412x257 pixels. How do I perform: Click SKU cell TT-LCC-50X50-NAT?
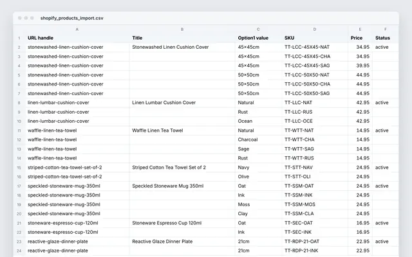[315, 75]
